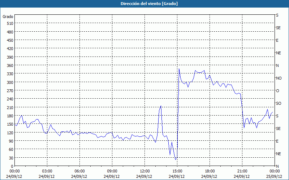
Task: Select the 06:00 time axis label
Action: click(x=79, y=171)
